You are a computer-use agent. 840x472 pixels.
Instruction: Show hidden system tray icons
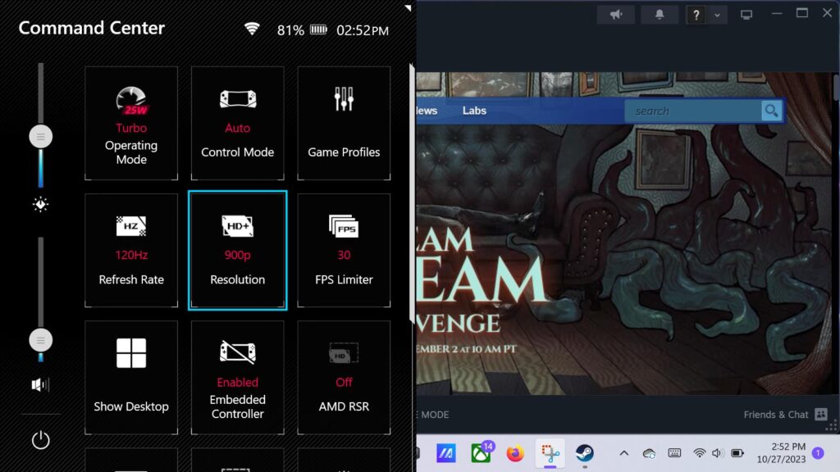(624, 453)
